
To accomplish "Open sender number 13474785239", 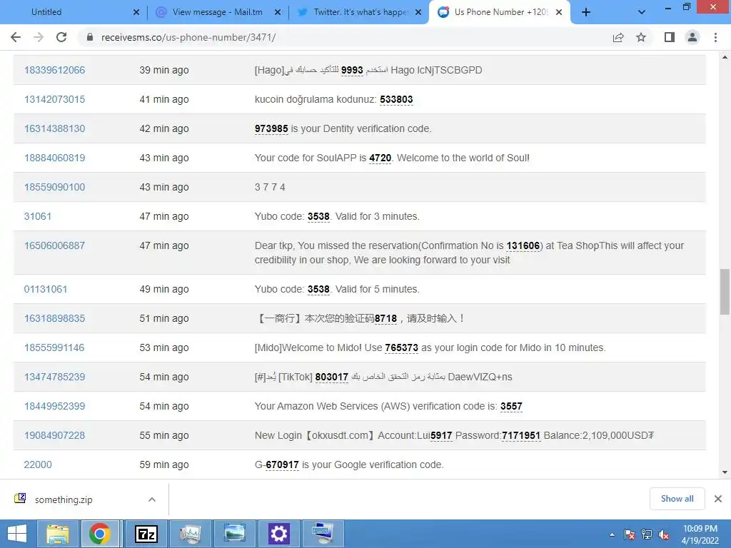I will coord(54,377).
